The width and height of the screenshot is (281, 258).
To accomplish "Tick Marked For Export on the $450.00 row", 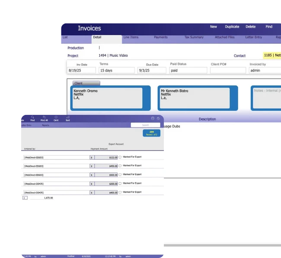I will [120, 166].
